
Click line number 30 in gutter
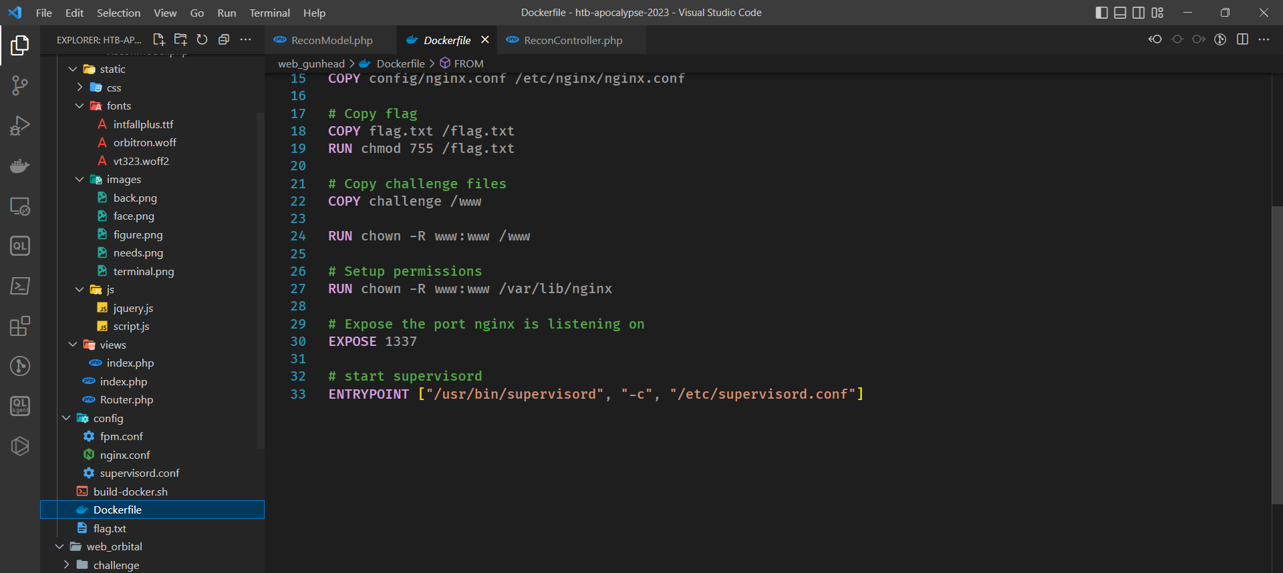pyautogui.click(x=298, y=341)
